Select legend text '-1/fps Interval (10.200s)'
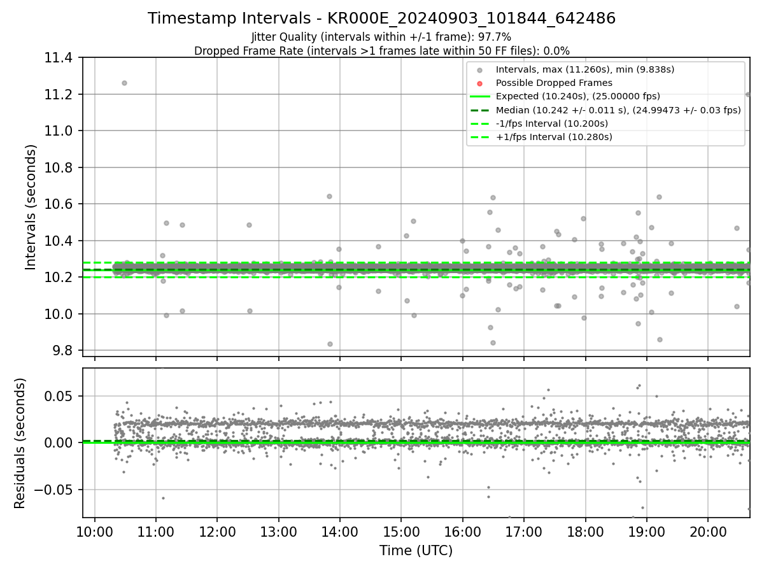Viewport: 764px width, 573px height. (552, 124)
